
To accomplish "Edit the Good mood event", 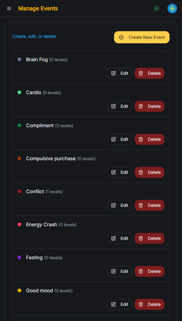I will coord(120,304).
